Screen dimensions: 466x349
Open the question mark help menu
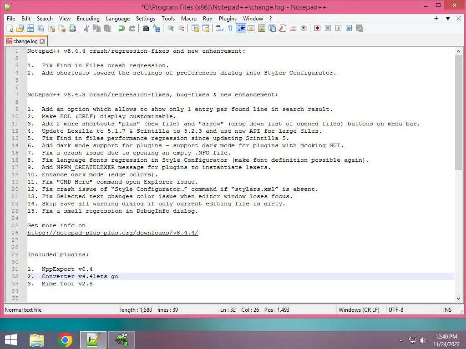tap(270, 18)
